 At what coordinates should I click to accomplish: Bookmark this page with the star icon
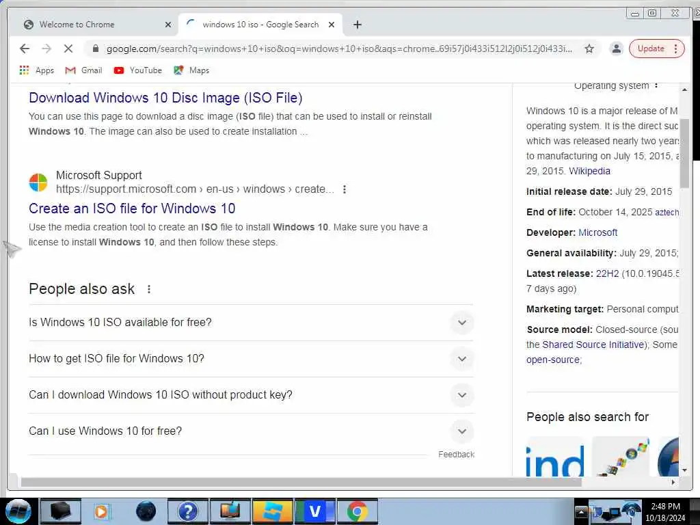coord(589,49)
